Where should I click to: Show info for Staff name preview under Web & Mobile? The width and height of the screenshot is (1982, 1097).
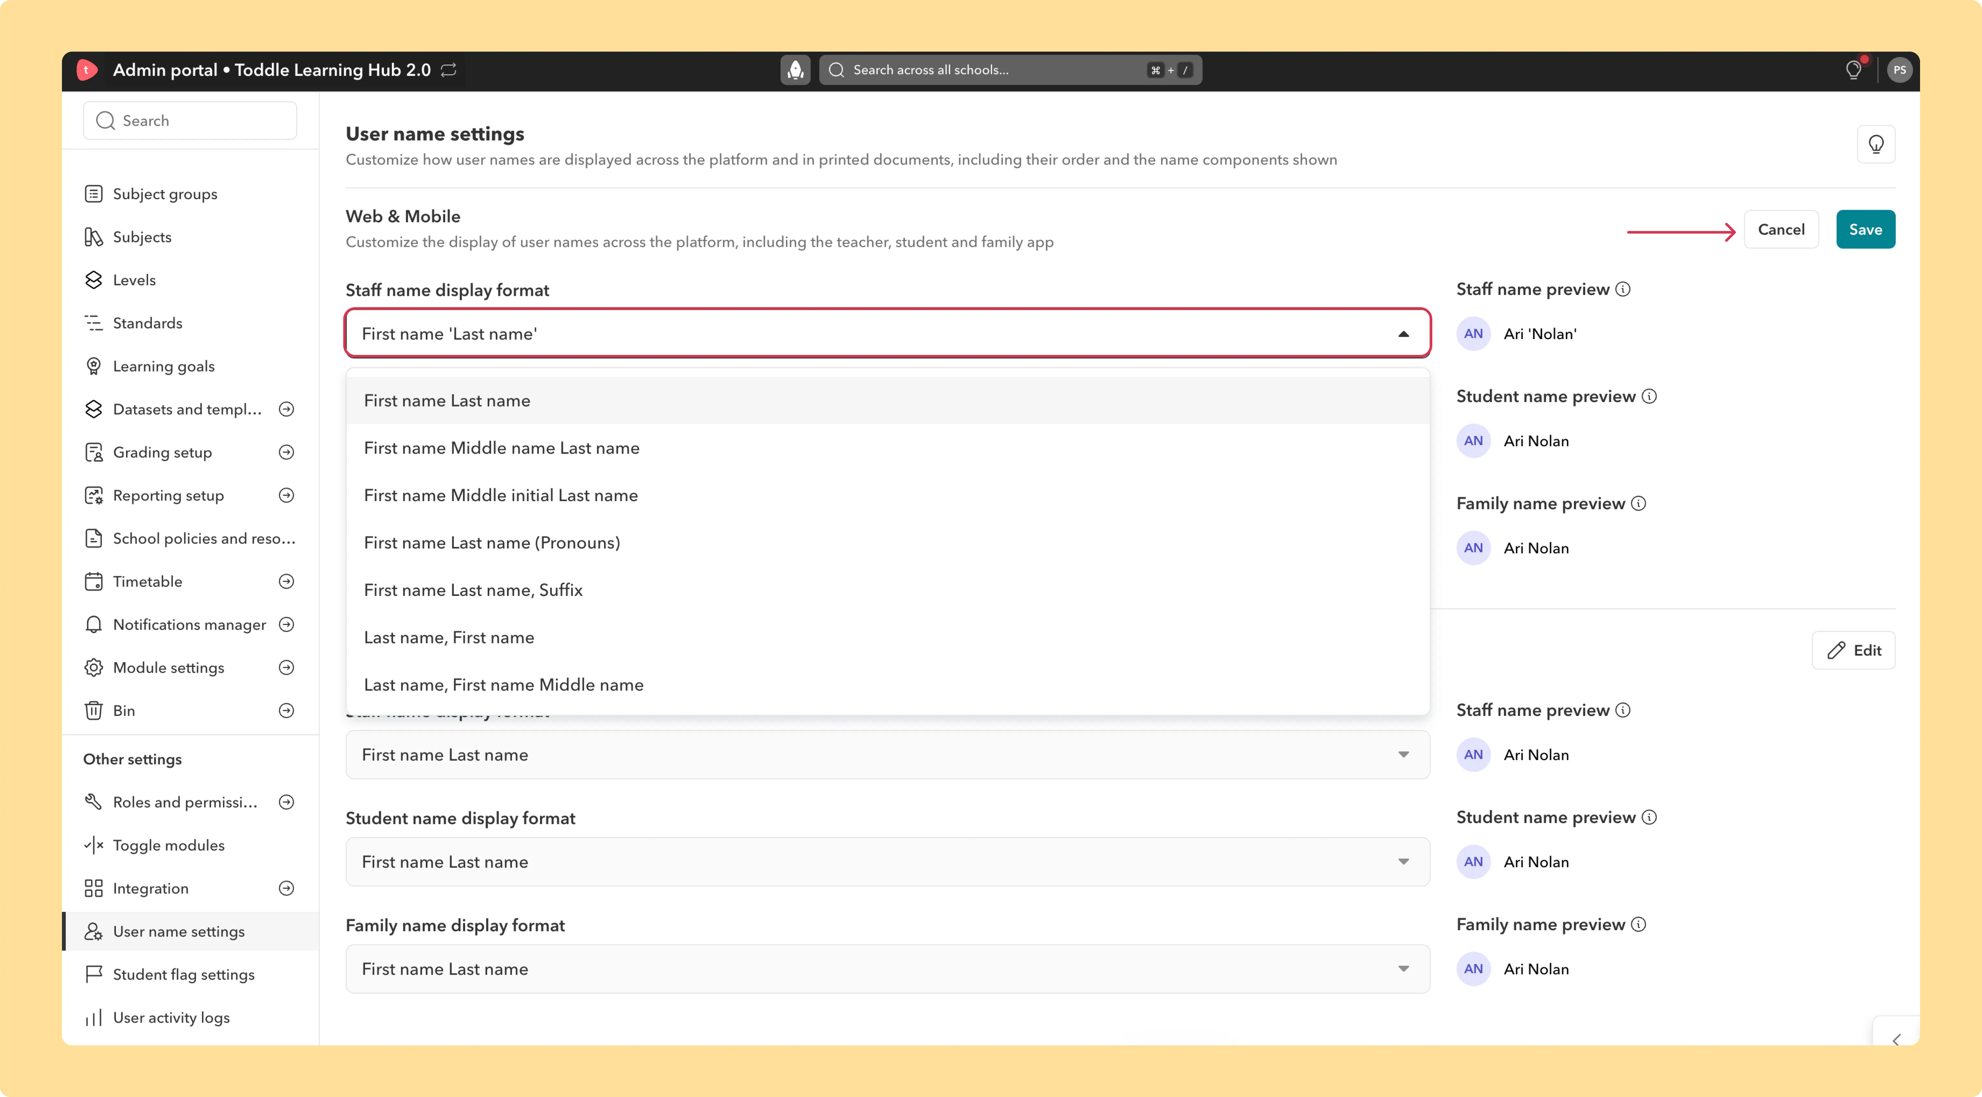tap(1623, 289)
